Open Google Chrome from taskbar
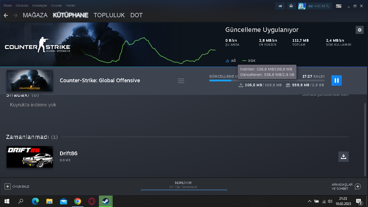Viewport: 368px width, 207px height. point(77,201)
